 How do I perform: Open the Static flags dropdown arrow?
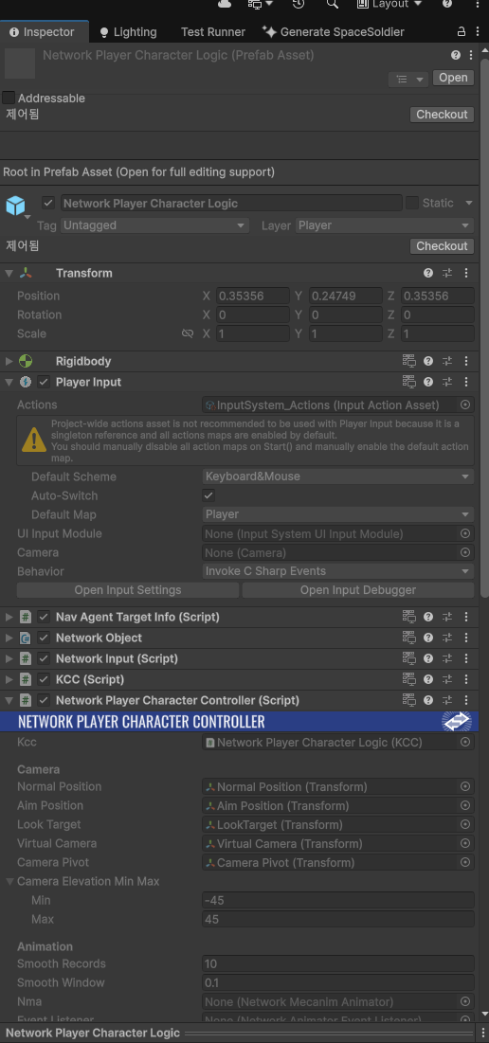469,203
